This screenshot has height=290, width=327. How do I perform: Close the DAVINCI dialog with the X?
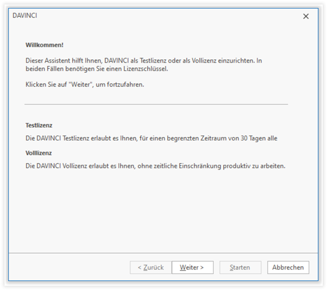[x=306, y=16]
